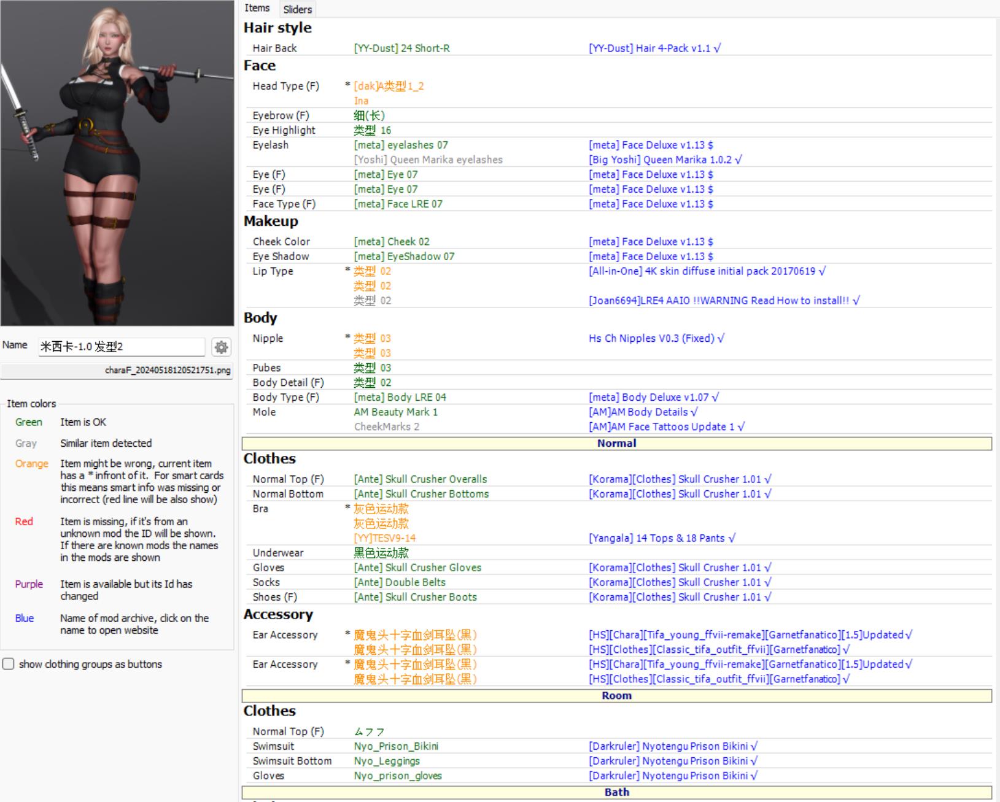Toggle the Bath clothing group bar
Image resolution: width=1000 pixels, height=802 pixels.
coord(616,792)
